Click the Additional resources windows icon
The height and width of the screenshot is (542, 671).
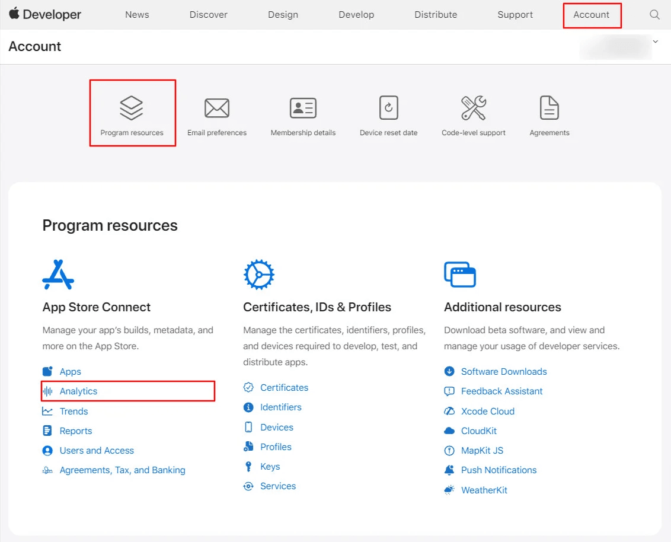click(460, 275)
